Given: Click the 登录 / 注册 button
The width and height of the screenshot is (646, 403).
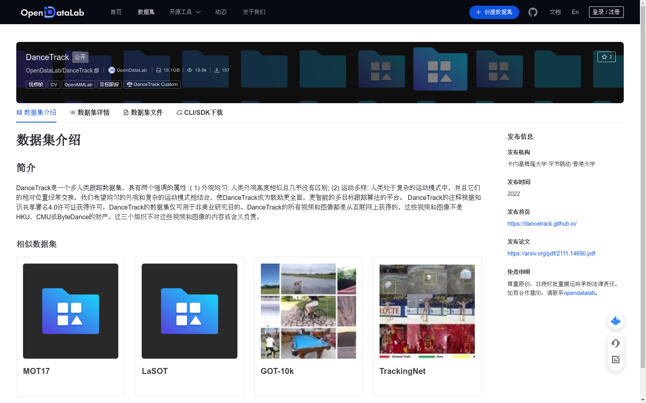Looking at the screenshot, I should tap(606, 12).
